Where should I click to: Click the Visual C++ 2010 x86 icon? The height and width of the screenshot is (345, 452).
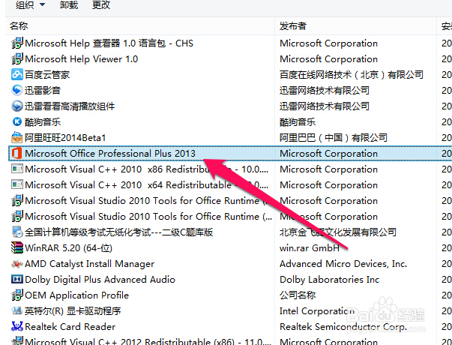coord(17,169)
